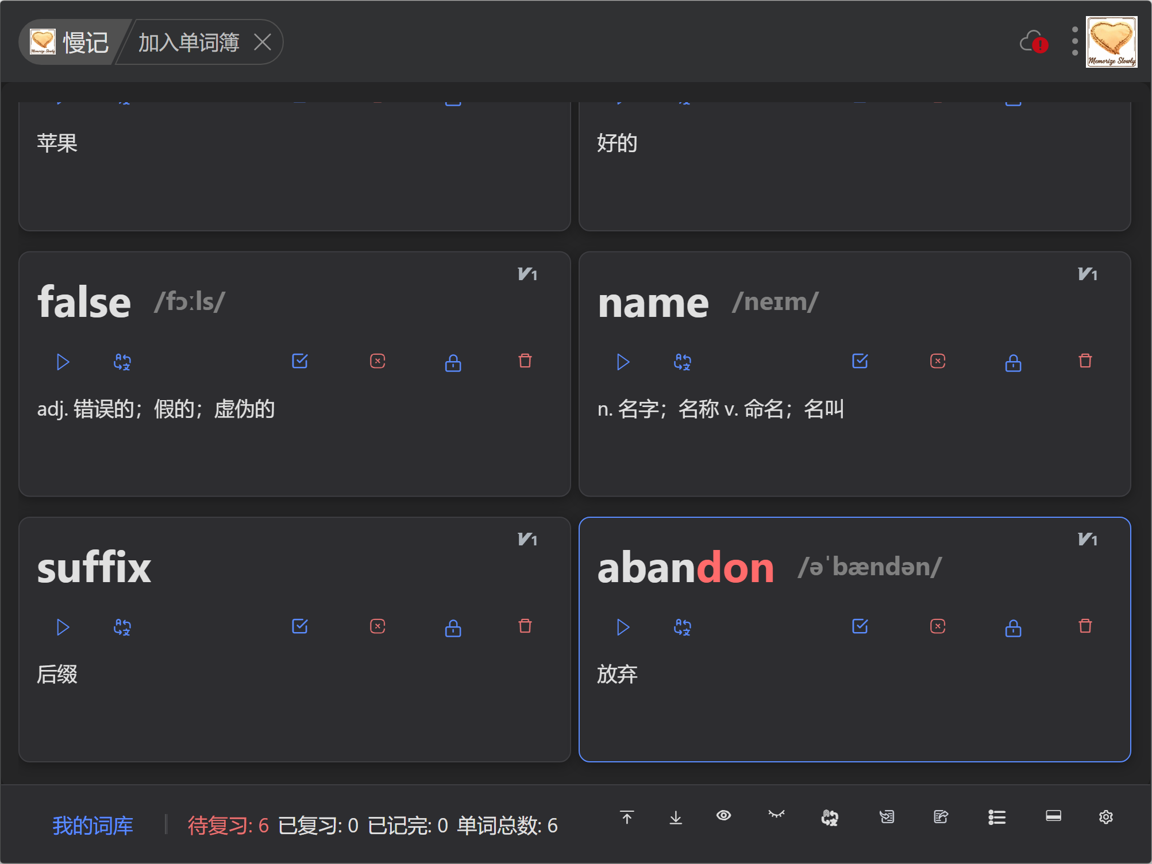Open the 我的词库 word library link
Image resolution: width=1152 pixels, height=864 pixels.
coord(93,825)
